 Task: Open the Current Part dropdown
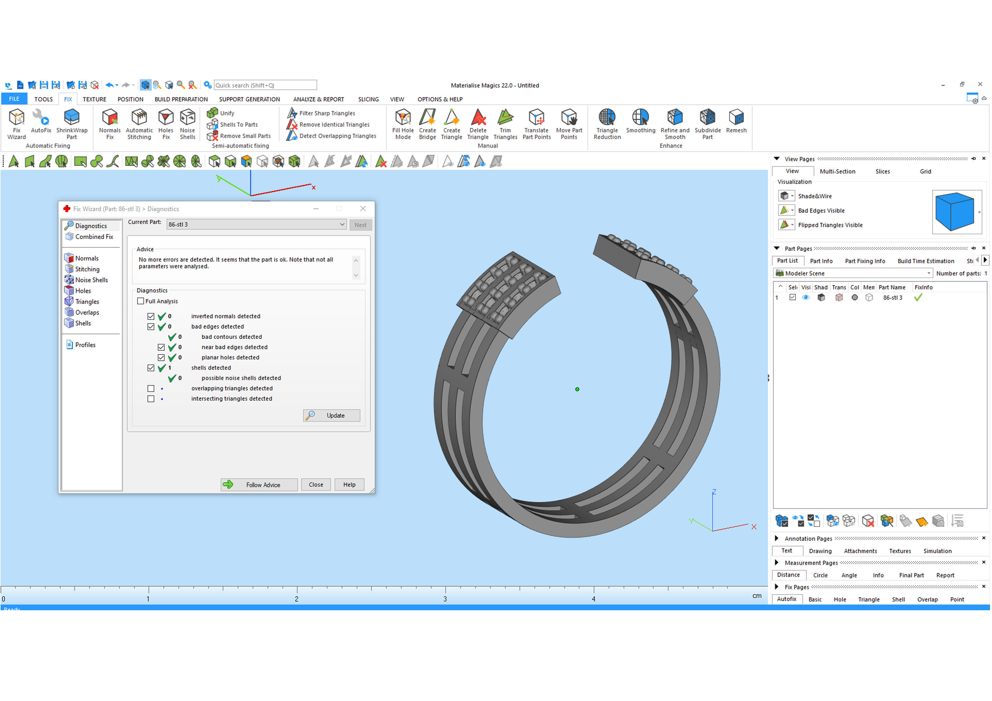pyautogui.click(x=342, y=225)
